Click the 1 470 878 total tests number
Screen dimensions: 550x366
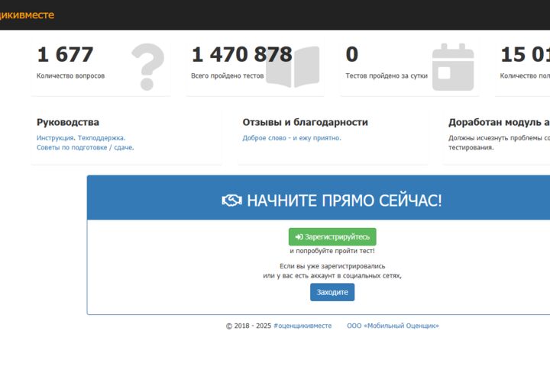click(x=241, y=54)
